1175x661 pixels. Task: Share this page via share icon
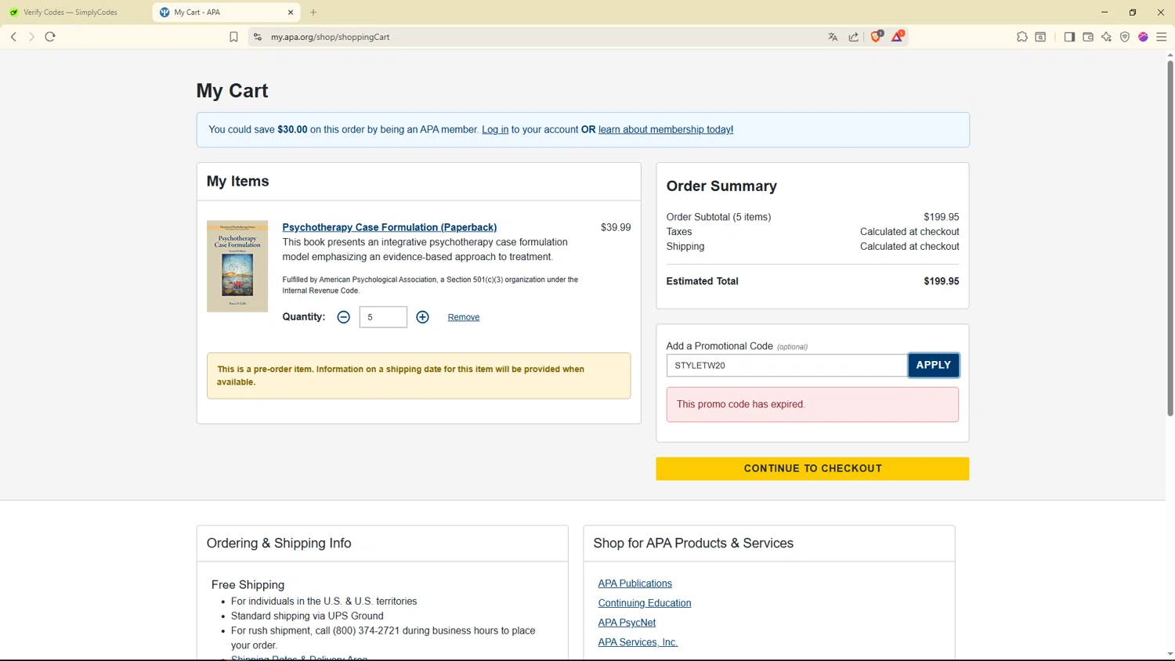point(854,37)
